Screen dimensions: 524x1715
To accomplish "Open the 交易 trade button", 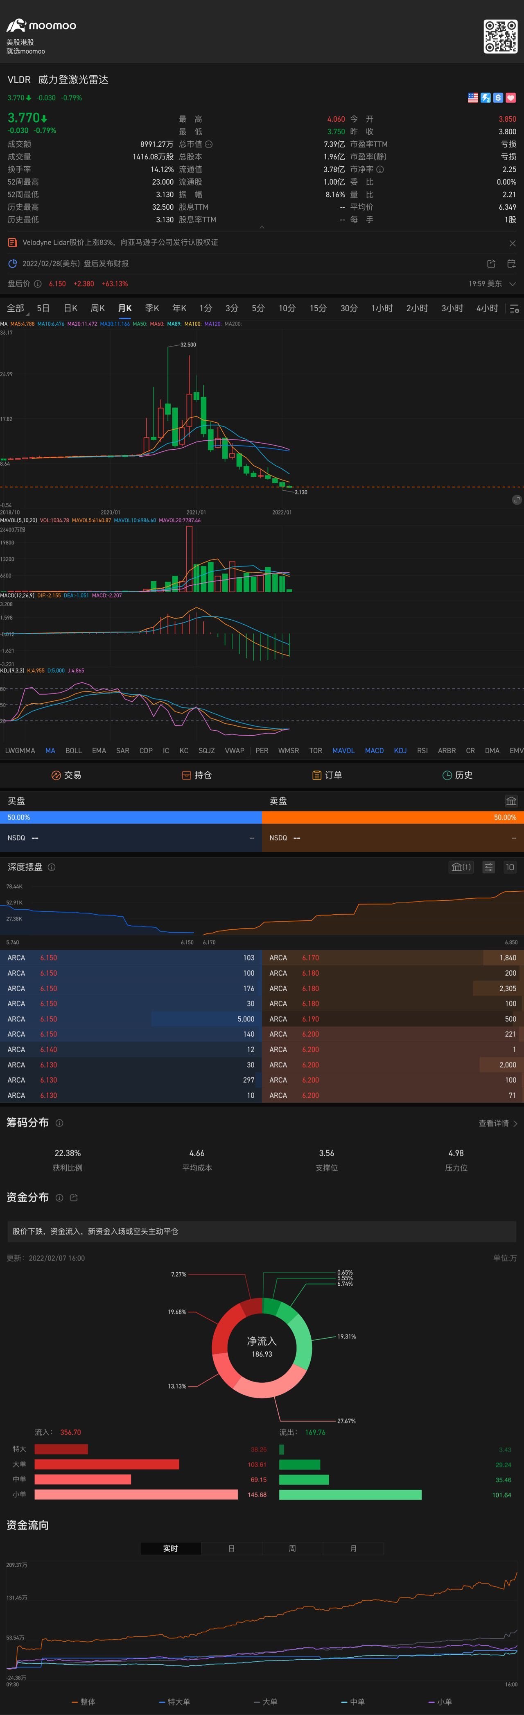I will click(66, 775).
